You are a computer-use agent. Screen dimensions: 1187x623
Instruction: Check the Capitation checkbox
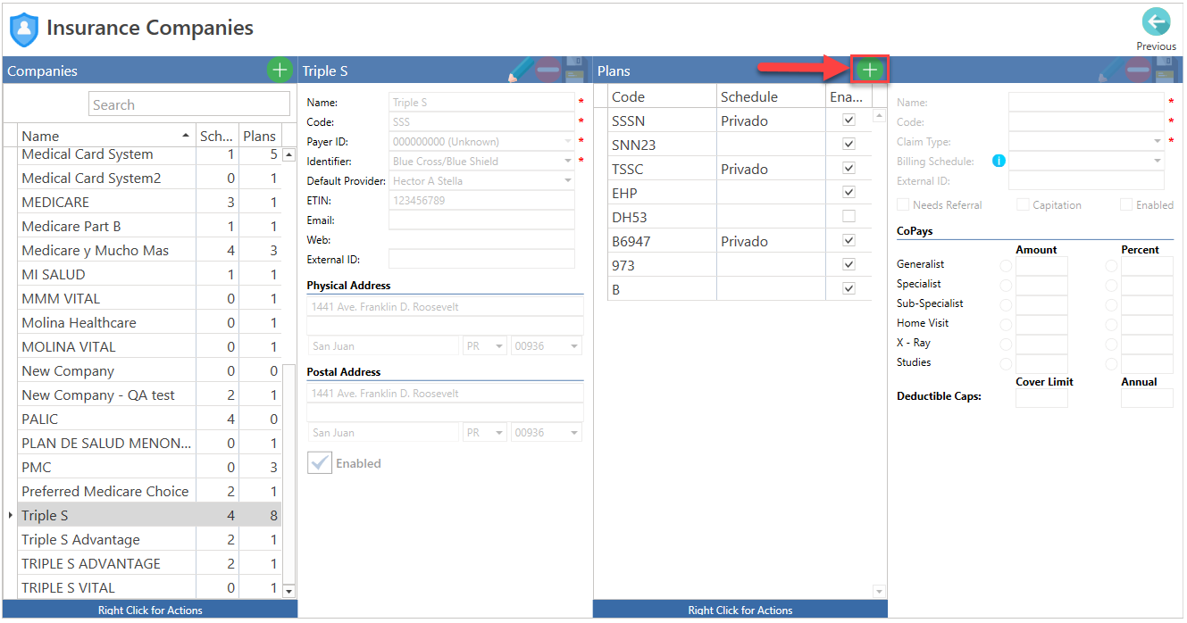tap(1023, 204)
